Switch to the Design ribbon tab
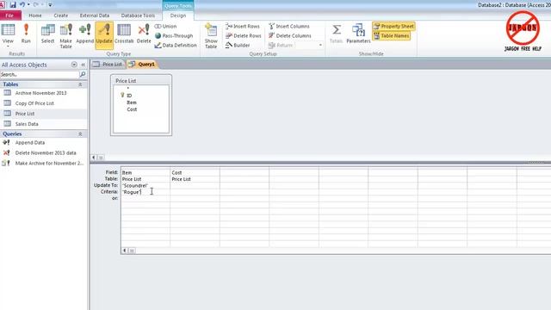The height and width of the screenshot is (310, 551). pos(178,15)
